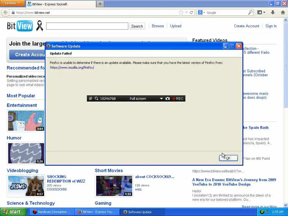Switch to Bandicam taskbar button

[52, 212]
